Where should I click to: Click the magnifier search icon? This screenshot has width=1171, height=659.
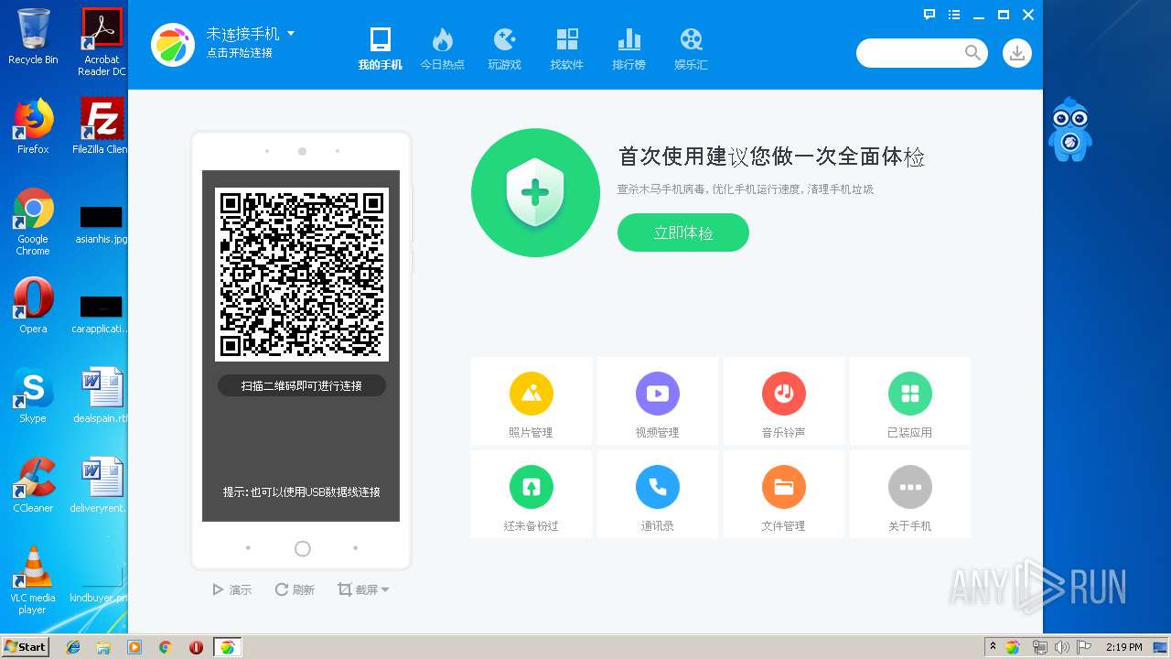(x=972, y=53)
